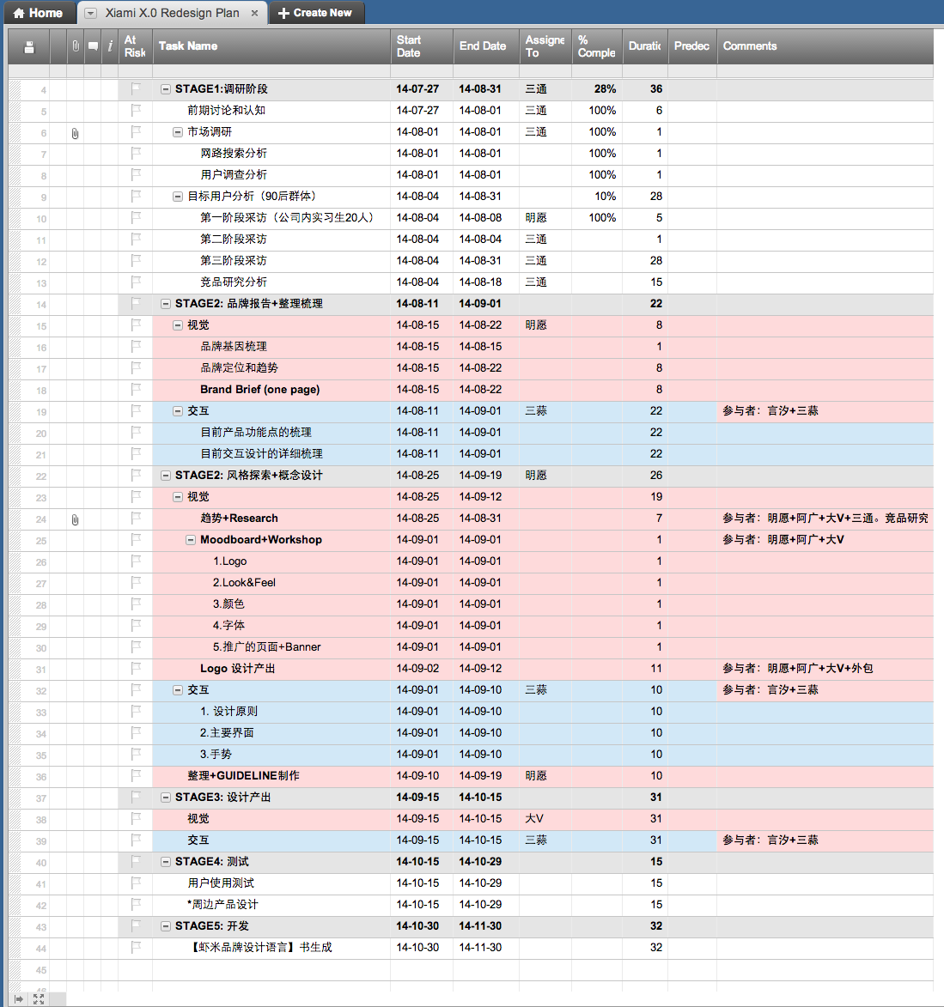Click the Create New tab

315,13
